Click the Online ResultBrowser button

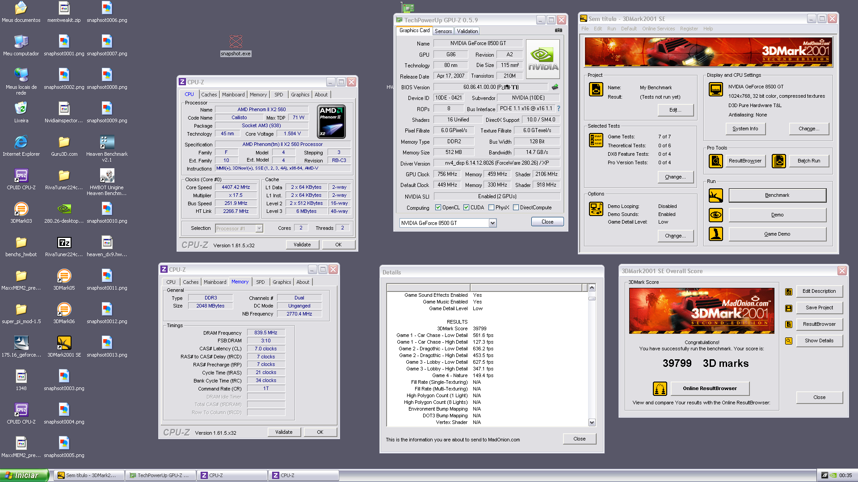pyautogui.click(x=710, y=389)
